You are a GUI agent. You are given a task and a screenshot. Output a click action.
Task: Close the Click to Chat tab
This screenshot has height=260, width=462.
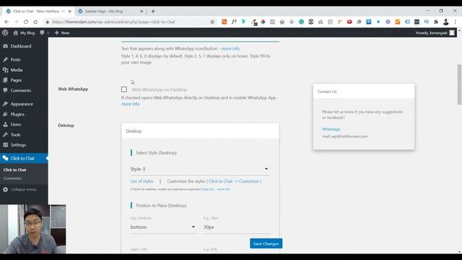[x=70, y=12]
